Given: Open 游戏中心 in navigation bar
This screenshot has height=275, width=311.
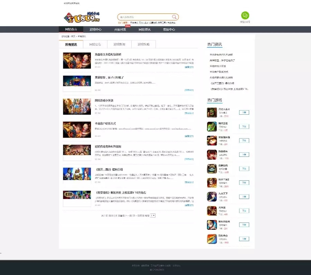Looking at the screenshot, I should (95, 29).
